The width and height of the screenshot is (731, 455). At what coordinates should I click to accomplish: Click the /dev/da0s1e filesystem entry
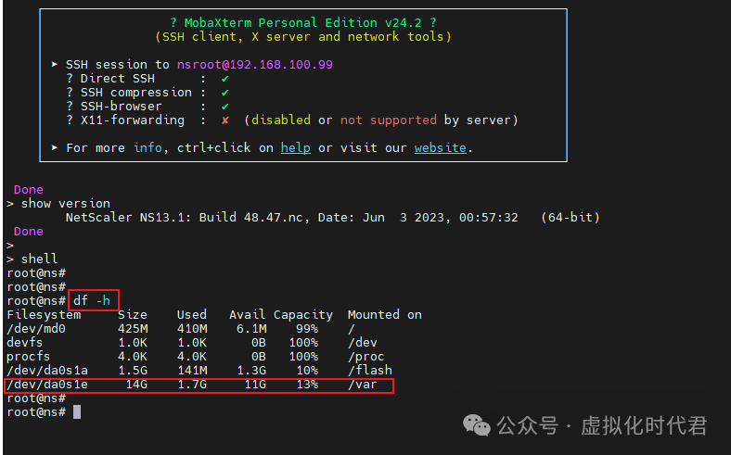(47, 385)
